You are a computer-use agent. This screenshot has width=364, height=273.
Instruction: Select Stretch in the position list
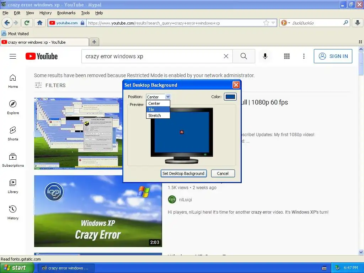[158, 116]
